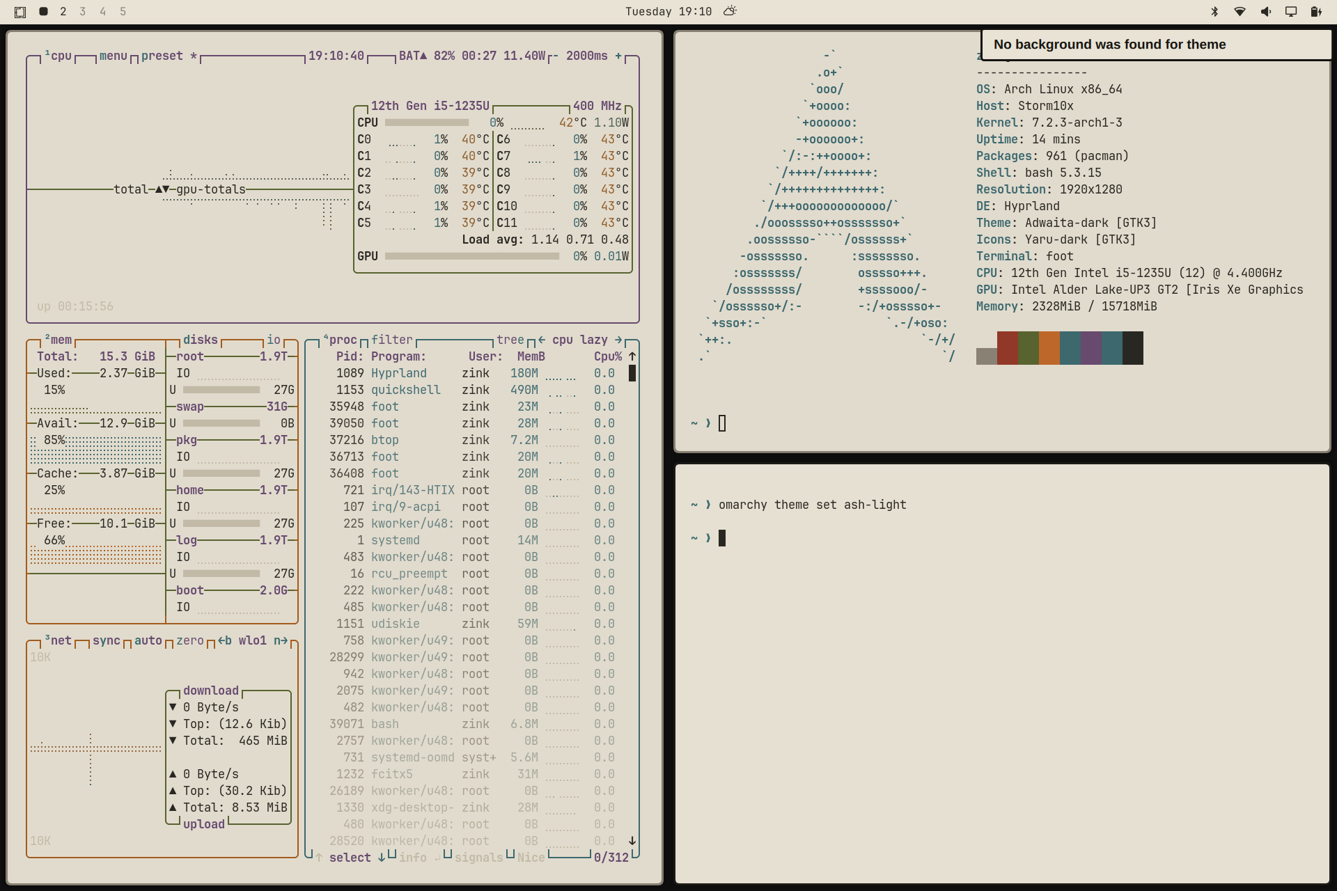
Task: Switch to workspace 2
Action: (63, 12)
